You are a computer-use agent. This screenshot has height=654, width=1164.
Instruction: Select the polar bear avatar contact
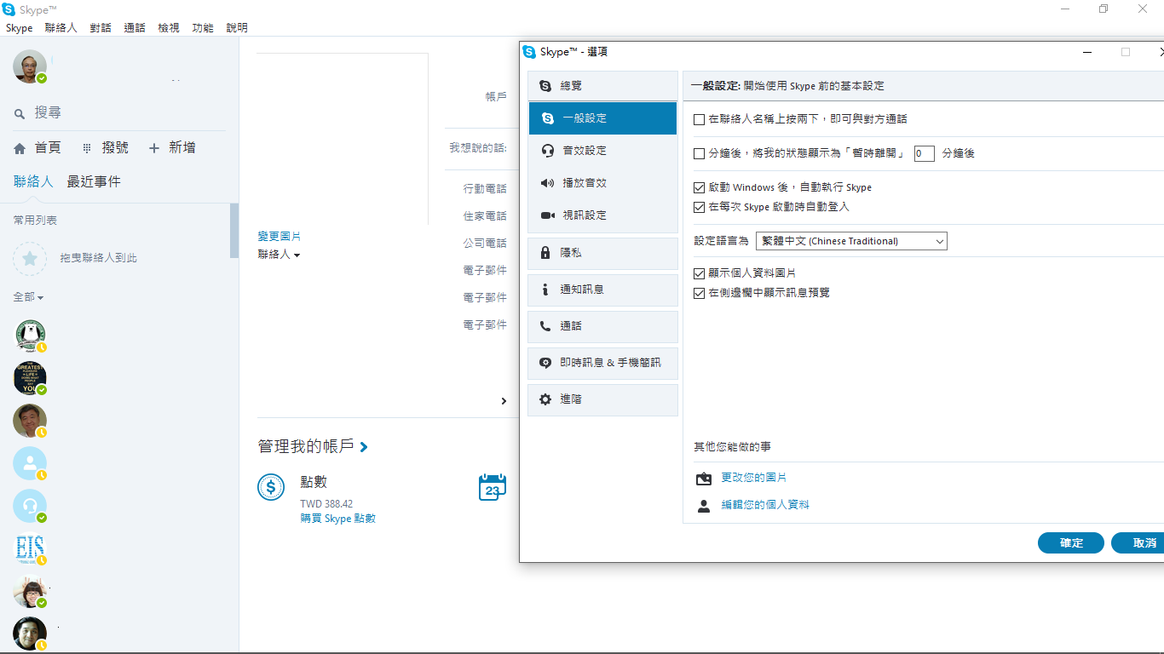(30, 336)
